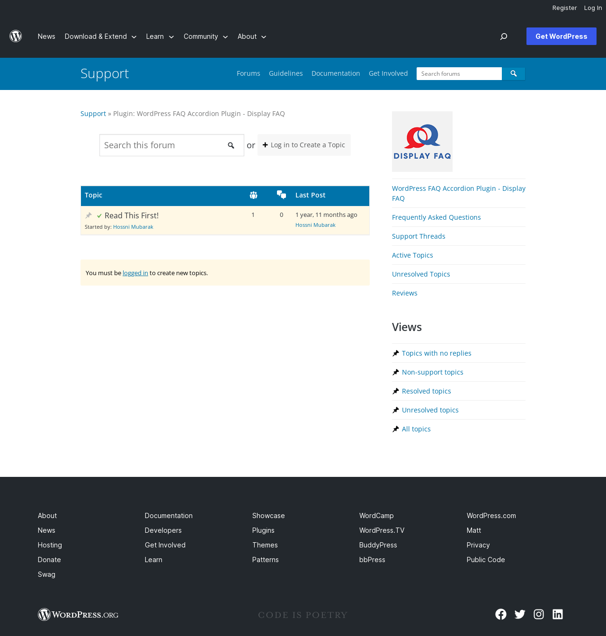Click pin icon beside Topics with no replies
The image size is (606, 636).
(396, 353)
